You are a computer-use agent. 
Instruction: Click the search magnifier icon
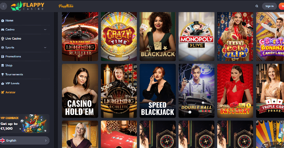(257, 6)
